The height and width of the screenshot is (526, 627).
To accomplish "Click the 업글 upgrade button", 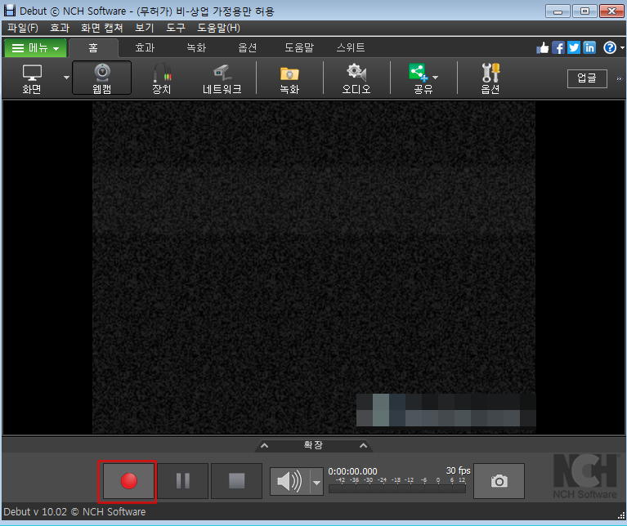I will click(x=587, y=78).
